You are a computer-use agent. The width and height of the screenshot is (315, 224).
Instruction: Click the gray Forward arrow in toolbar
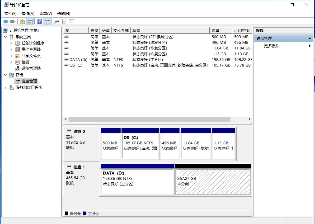(x=12, y=22)
